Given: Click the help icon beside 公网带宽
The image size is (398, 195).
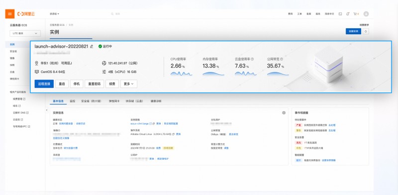Looking at the screenshot, I should 282,59.
